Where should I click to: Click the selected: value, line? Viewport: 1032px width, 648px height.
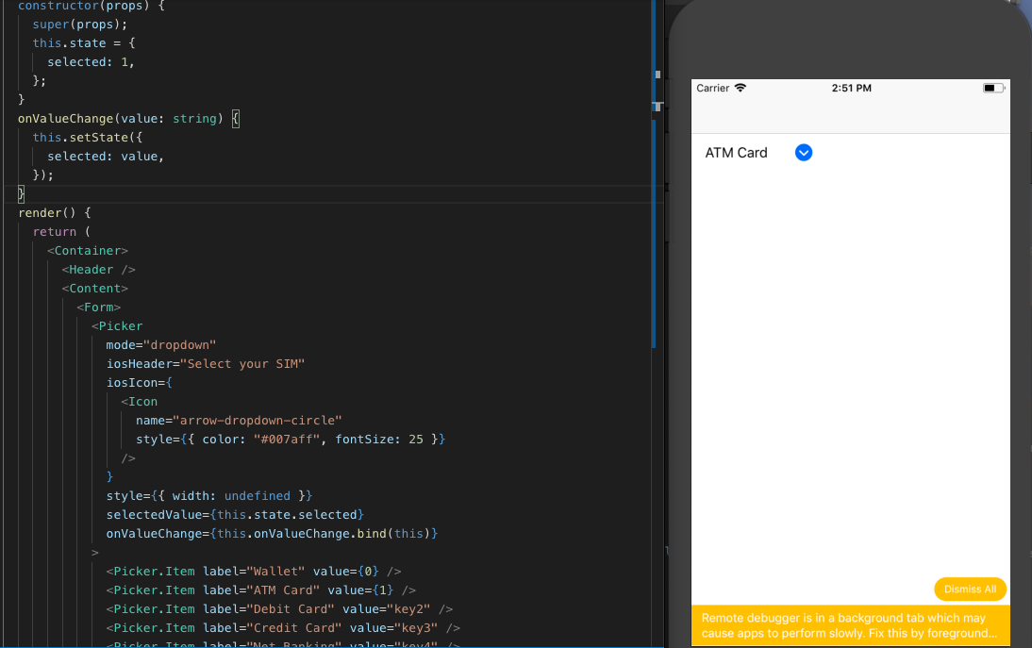[106, 157]
